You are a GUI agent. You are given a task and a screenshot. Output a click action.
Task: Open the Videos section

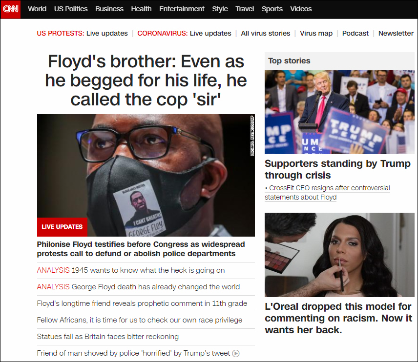pyautogui.click(x=301, y=9)
